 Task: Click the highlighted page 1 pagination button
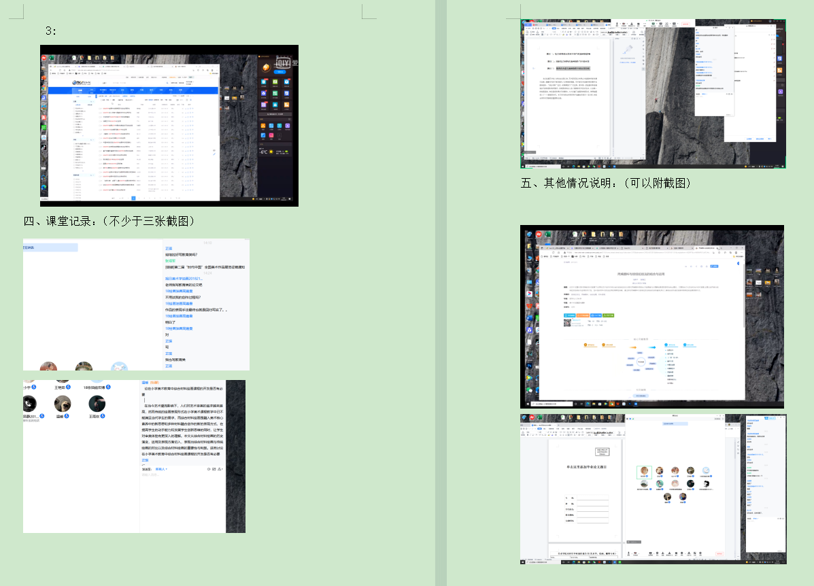click(x=133, y=198)
